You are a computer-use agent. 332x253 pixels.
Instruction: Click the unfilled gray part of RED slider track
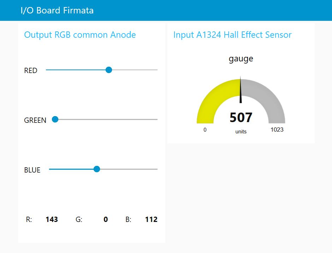[135, 70]
